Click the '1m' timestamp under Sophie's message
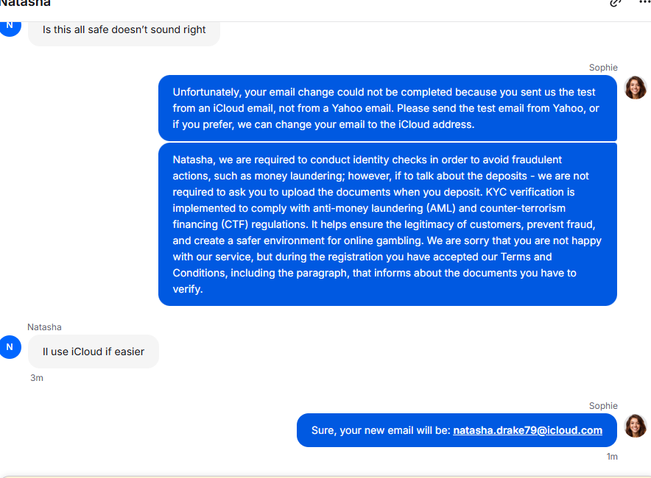This screenshot has width=651, height=478. tap(611, 457)
